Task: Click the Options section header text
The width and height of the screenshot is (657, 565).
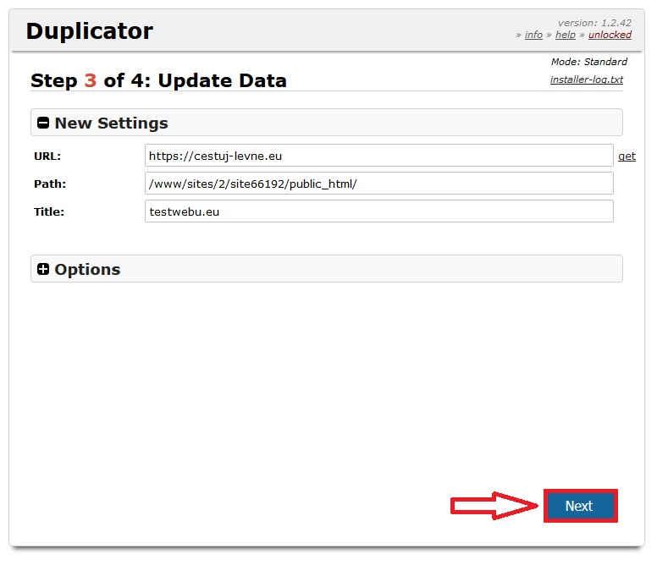Action: coord(87,270)
